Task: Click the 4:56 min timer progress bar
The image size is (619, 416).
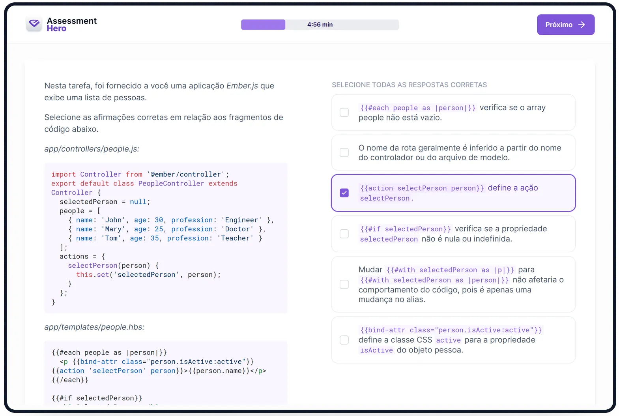Action: click(x=320, y=24)
